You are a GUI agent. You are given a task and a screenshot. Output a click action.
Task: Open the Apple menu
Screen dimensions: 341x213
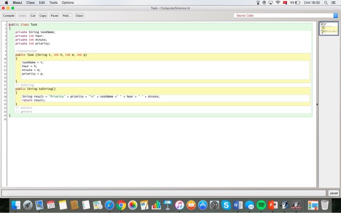6,2
